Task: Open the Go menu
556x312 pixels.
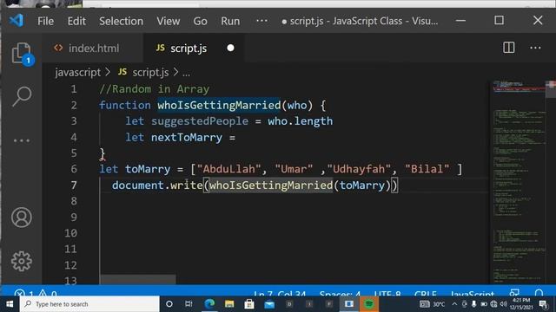Action: coord(201,21)
